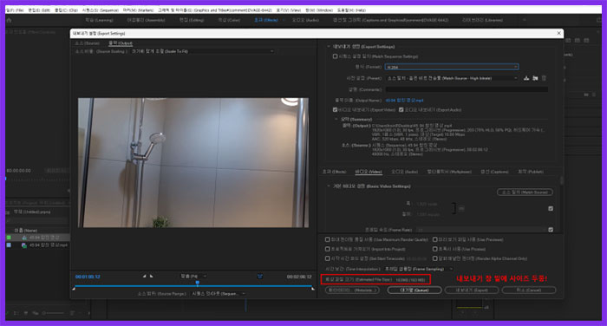This screenshot has width=607, height=326.
Task: Click the Cancel button
Action: [x=529, y=290]
